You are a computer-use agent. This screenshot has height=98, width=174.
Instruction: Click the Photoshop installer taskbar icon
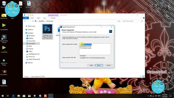(x=51, y=96)
